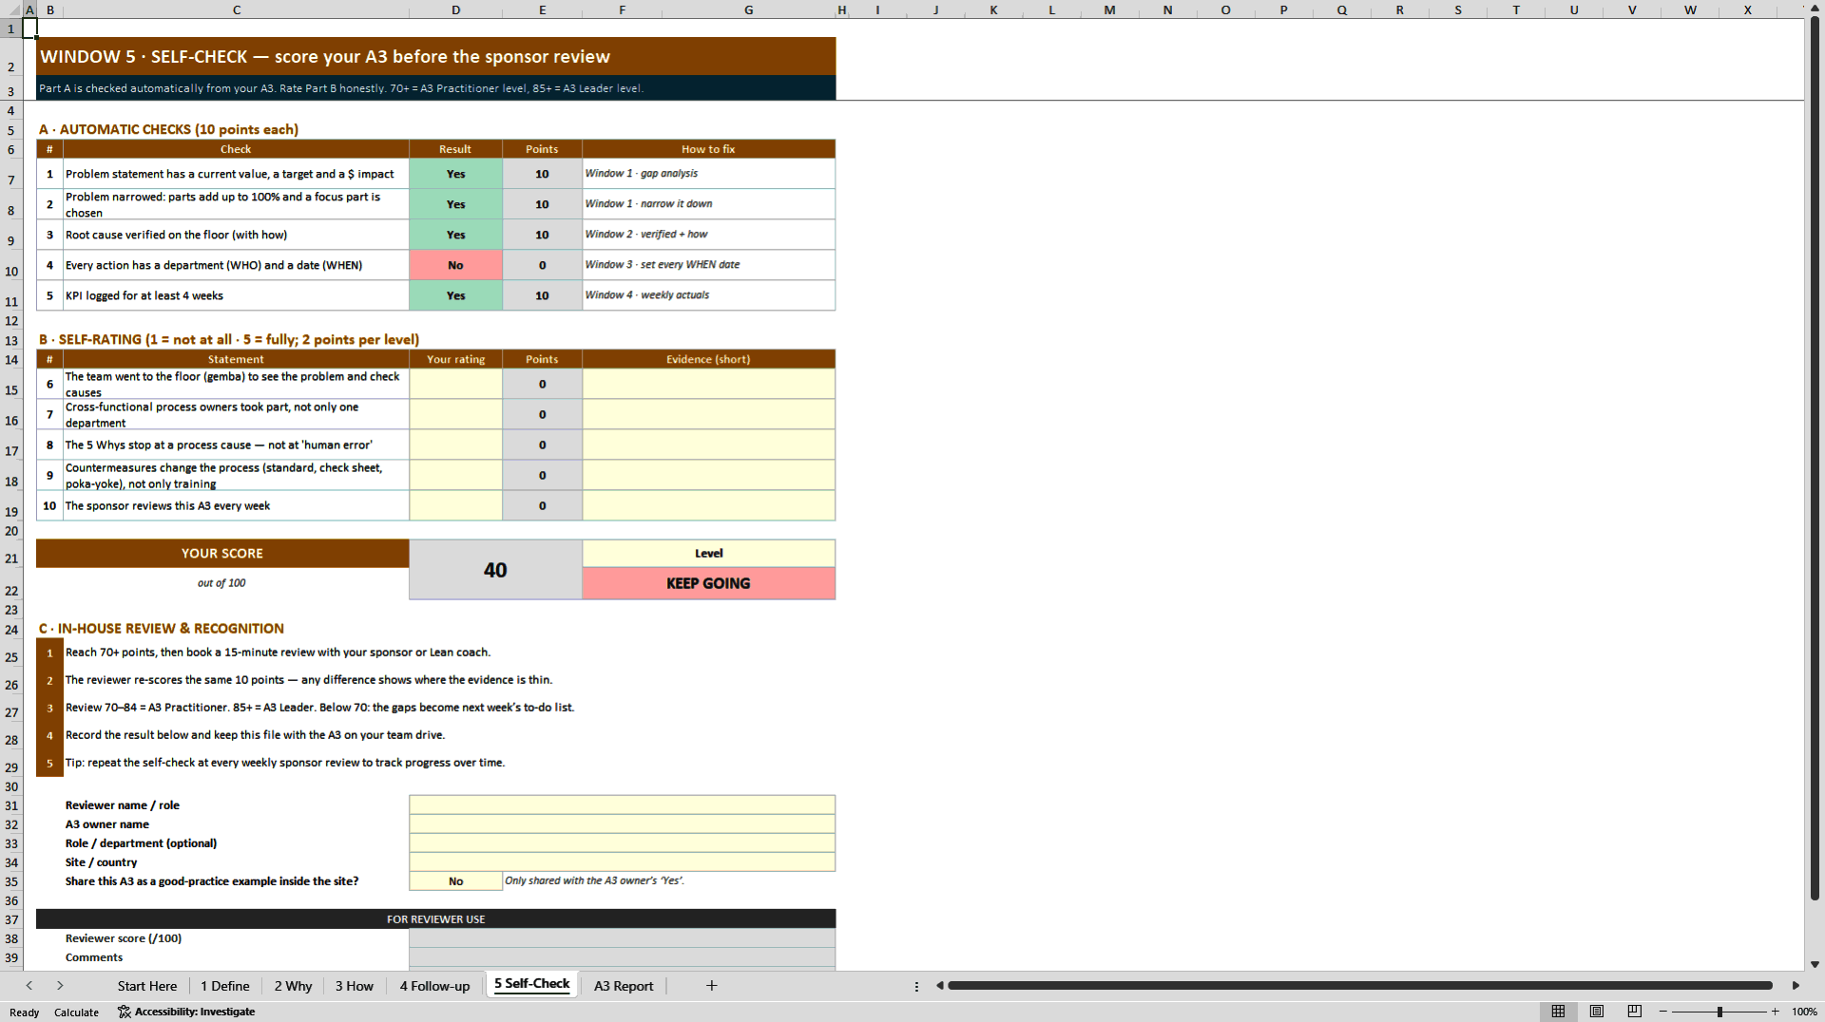Click the next sheet arrow
Screen dimensions: 1825x1022
point(60,986)
